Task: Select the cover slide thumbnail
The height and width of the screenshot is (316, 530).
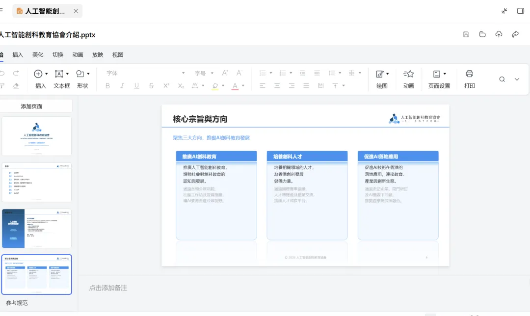Action: (x=36, y=136)
